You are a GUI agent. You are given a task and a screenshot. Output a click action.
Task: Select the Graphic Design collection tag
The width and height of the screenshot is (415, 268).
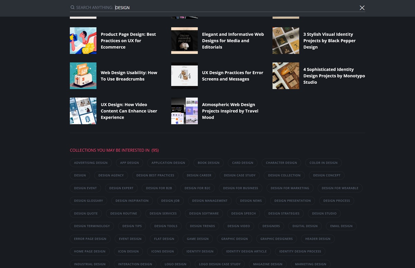[x=234, y=239]
